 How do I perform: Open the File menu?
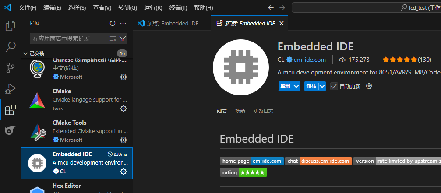click(28, 7)
